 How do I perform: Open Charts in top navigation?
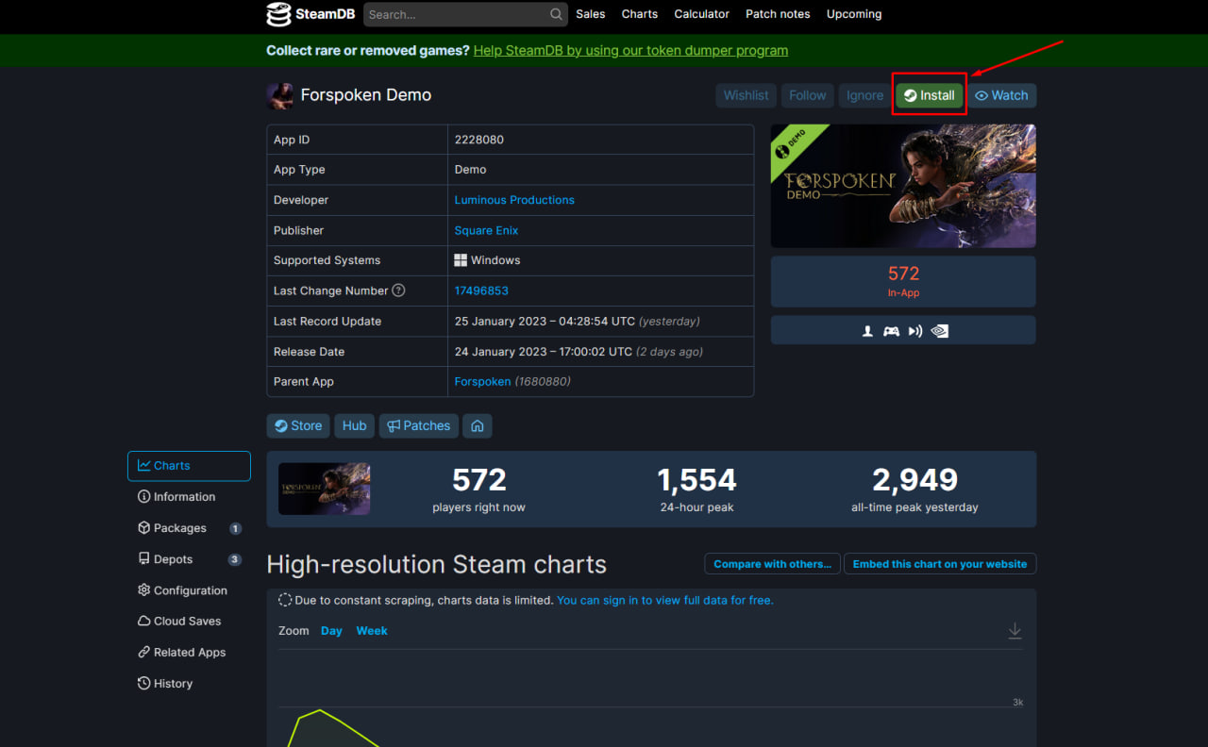tap(640, 14)
